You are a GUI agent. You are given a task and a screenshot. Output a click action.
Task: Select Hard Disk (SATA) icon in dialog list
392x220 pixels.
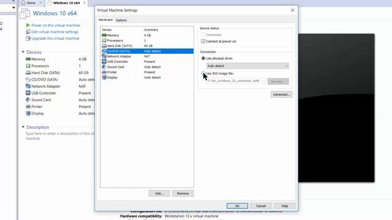104,46
